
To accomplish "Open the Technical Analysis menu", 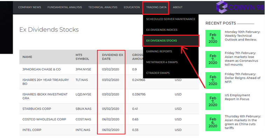I will click(103, 7).
